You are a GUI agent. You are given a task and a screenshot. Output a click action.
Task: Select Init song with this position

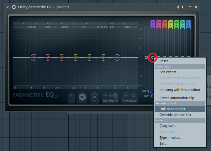[x=180, y=90]
